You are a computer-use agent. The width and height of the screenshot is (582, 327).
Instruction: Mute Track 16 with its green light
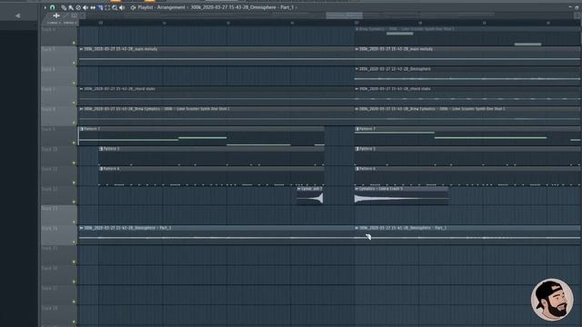pos(74,282)
